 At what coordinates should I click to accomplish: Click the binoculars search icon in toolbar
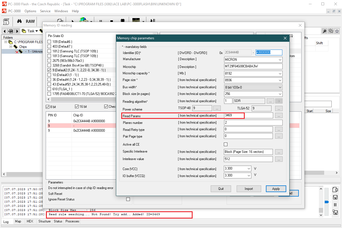tap(20, 21)
